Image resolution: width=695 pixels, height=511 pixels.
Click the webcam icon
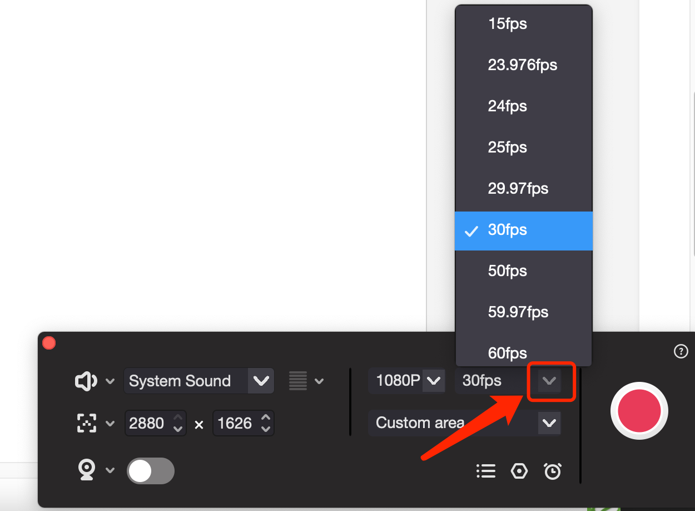(x=86, y=470)
